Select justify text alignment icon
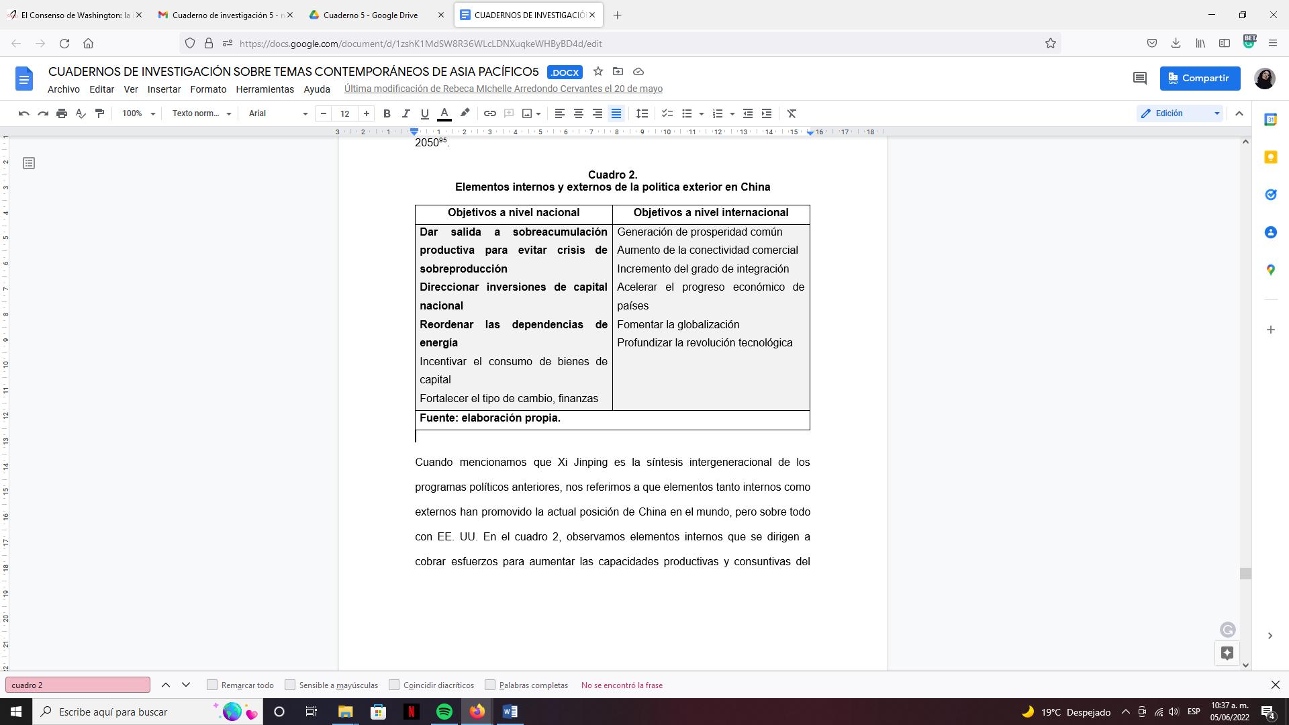Image resolution: width=1289 pixels, height=725 pixels. coord(616,113)
